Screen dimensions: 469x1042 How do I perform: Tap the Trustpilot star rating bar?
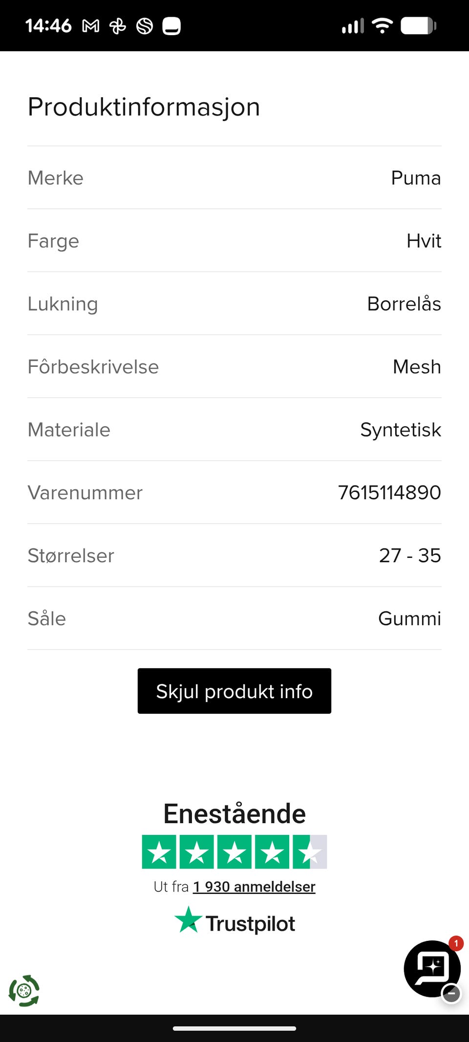[x=234, y=852]
